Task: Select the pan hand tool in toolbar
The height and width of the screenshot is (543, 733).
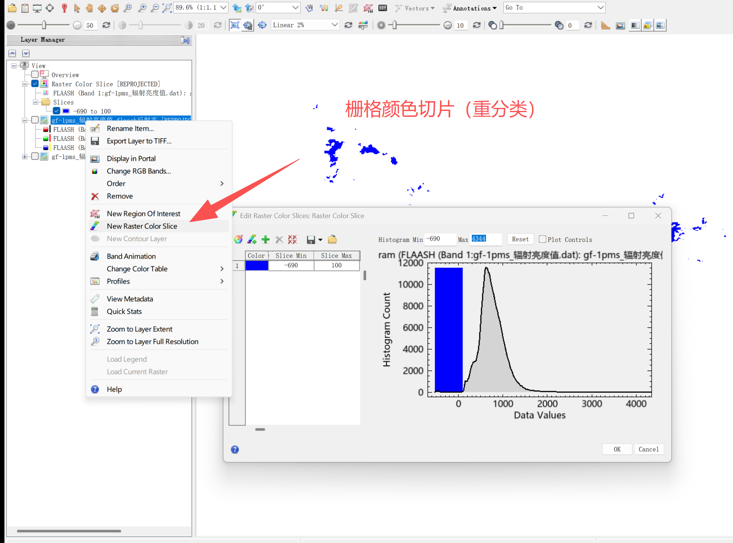Action: [89, 8]
